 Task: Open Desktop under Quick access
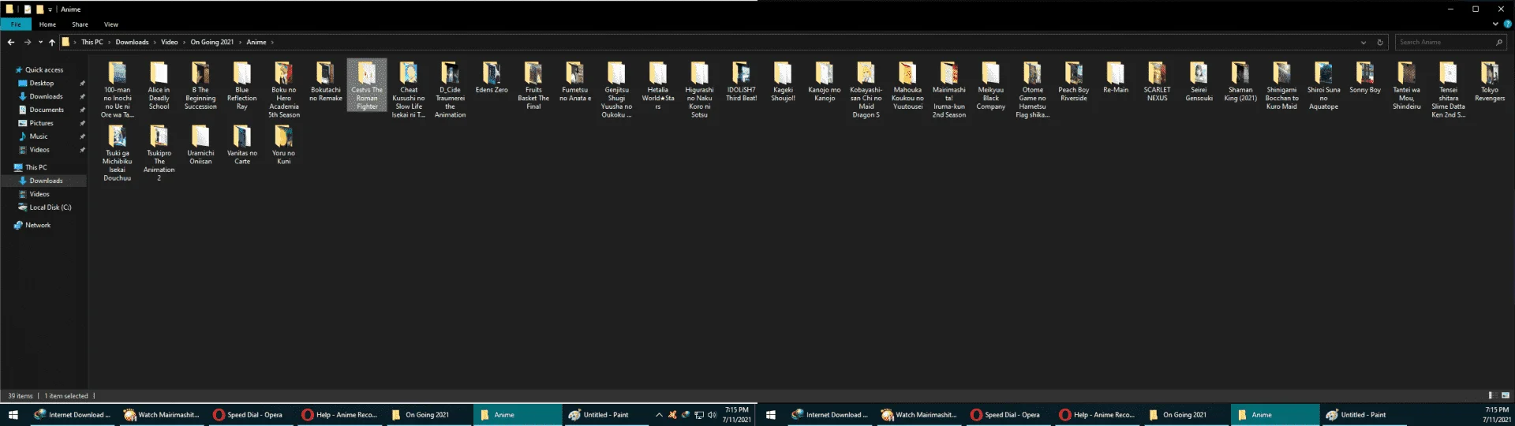click(x=42, y=83)
